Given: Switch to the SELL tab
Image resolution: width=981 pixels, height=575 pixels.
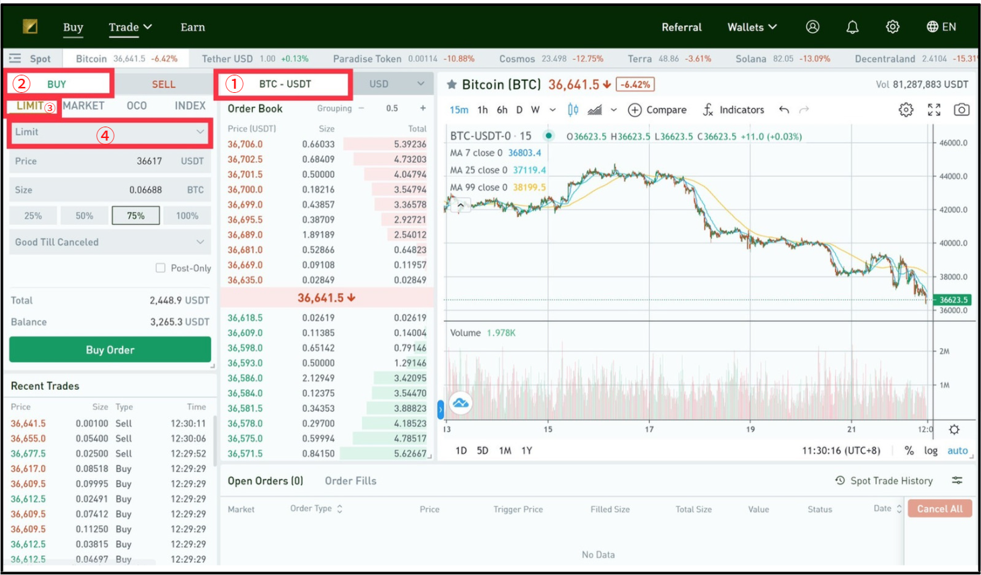Looking at the screenshot, I should (x=163, y=84).
